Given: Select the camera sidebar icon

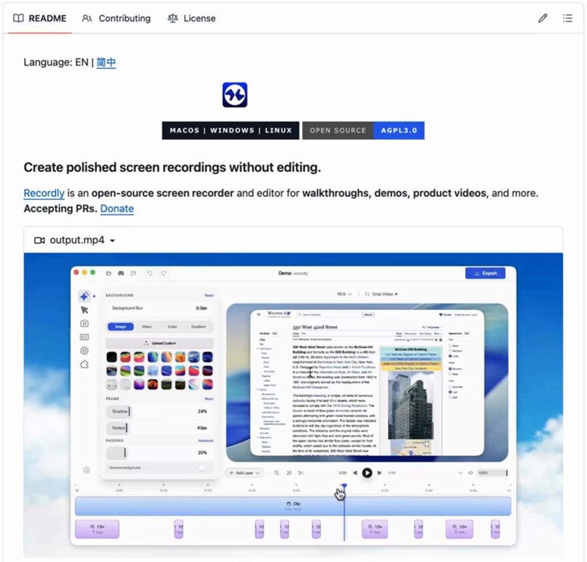Looking at the screenshot, I should (84, 324).
